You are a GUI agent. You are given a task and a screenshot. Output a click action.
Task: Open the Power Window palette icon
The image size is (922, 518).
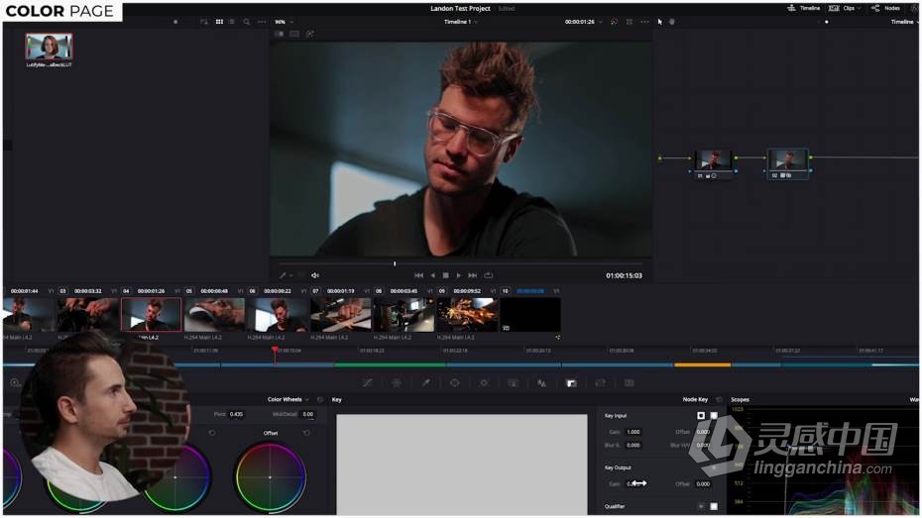454,383
